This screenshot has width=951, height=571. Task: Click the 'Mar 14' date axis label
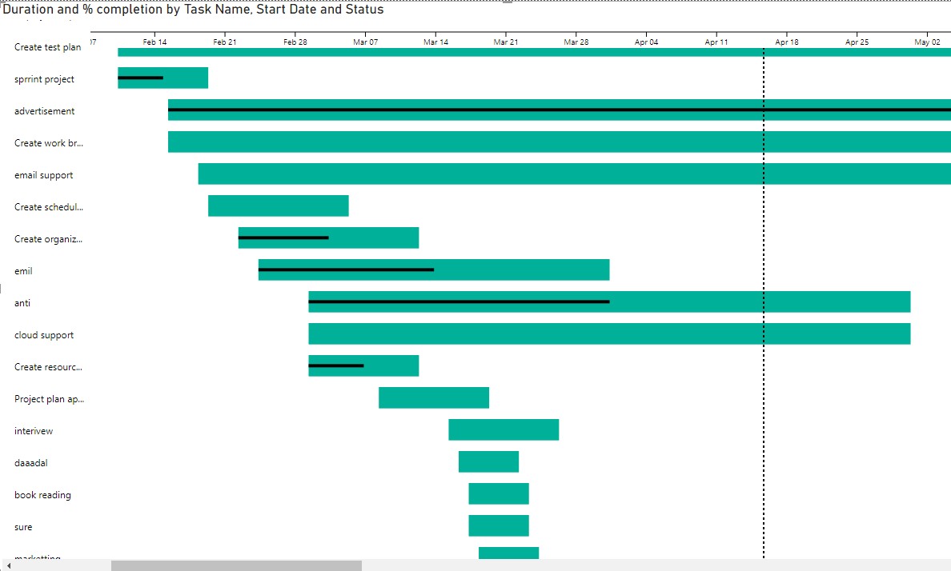tap(435, 42)
